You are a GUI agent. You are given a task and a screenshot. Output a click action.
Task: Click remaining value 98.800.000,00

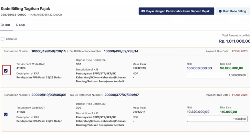pos(232,68)
